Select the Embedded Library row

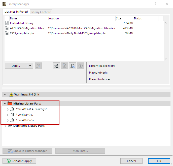point(84,23)
